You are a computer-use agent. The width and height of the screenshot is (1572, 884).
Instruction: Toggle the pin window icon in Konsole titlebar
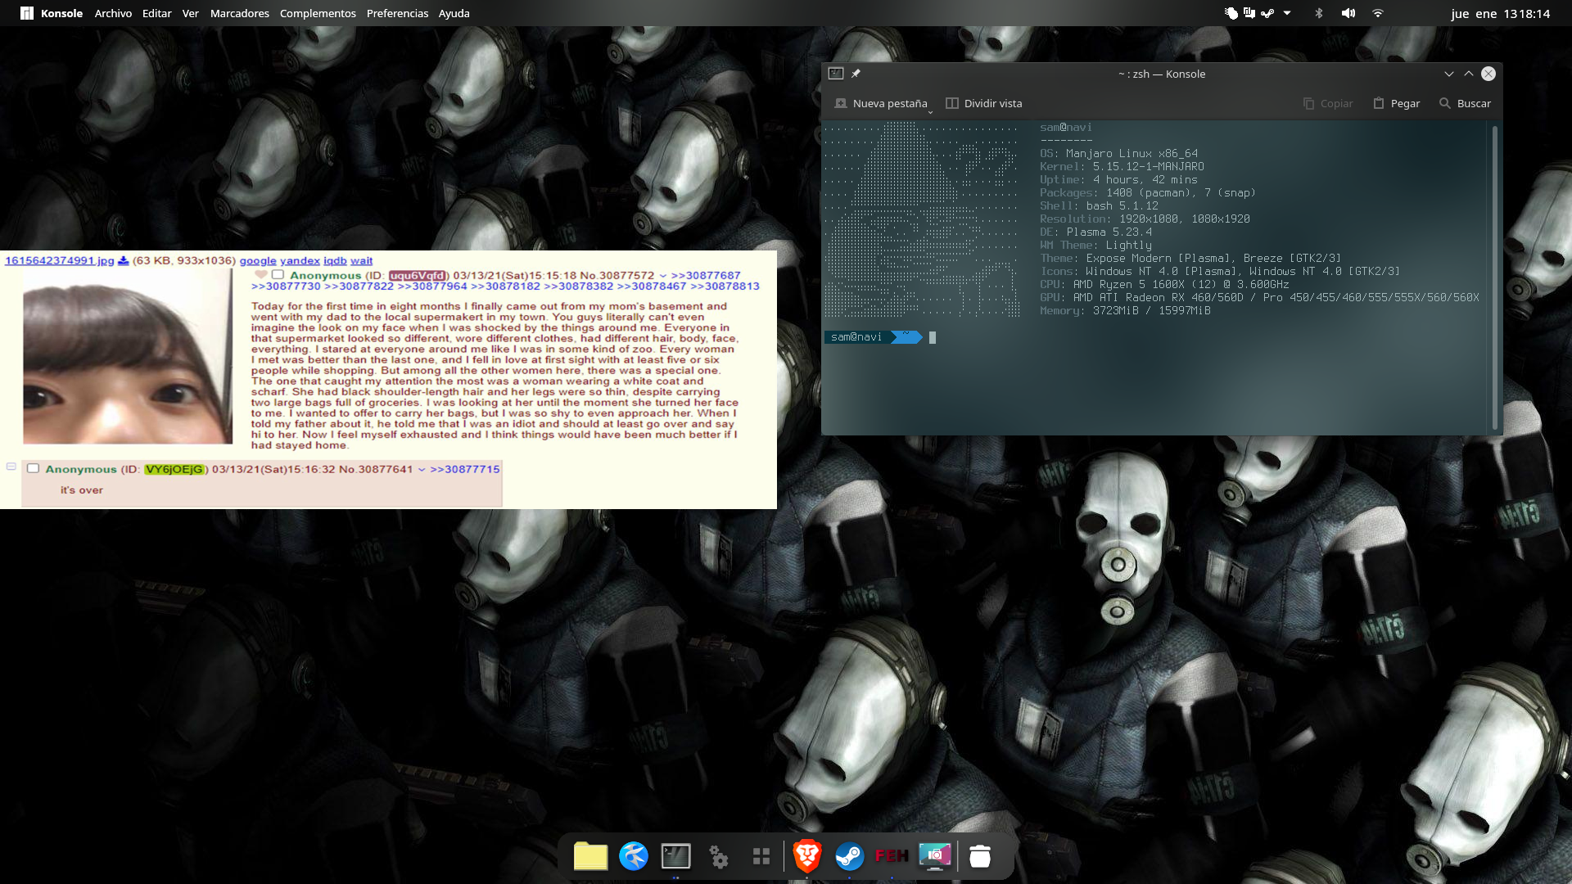pyautogui.click(x=856, y=74)
